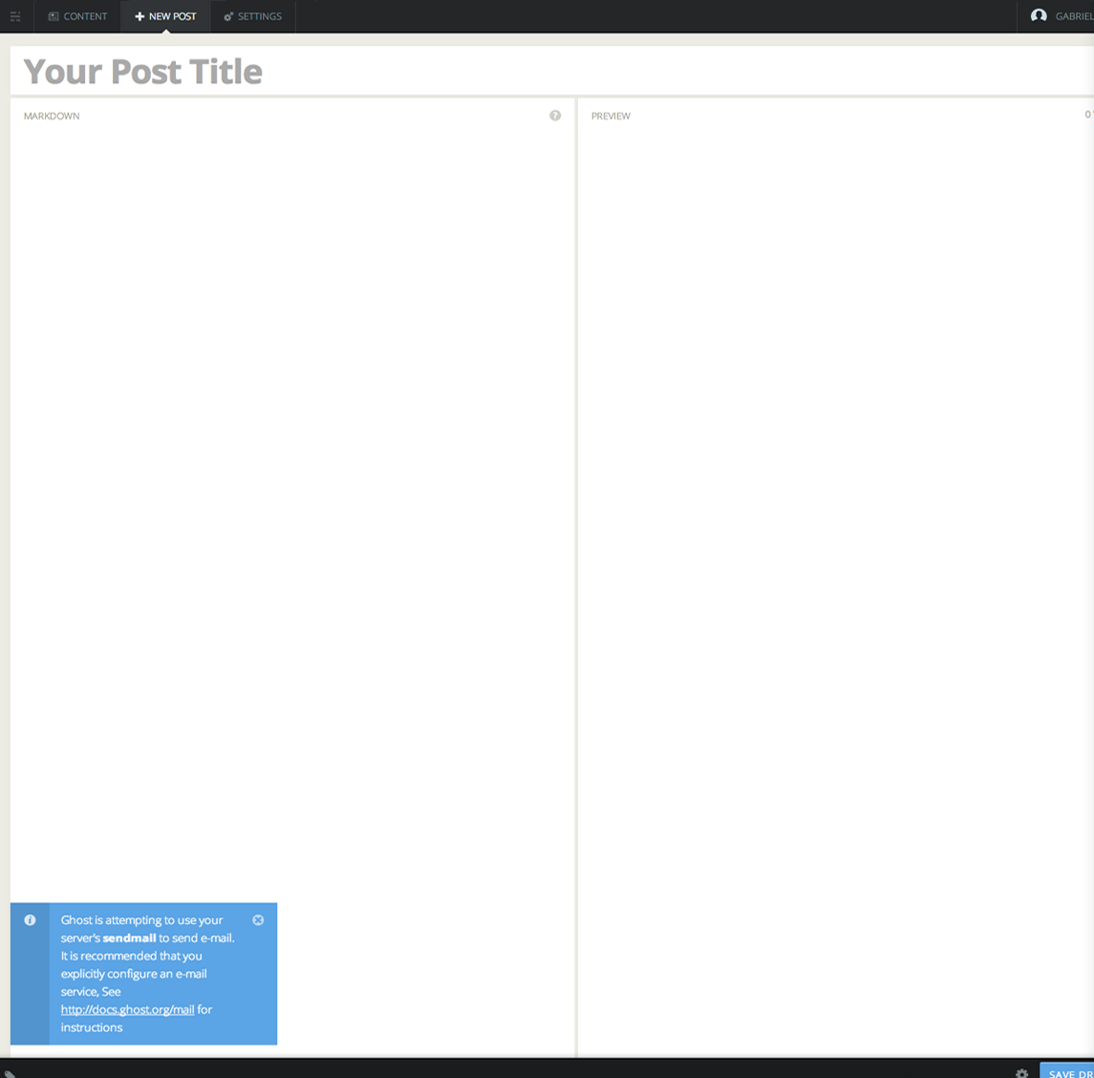Click the tag icon in bottom bar
The width and height of the screenshot is (1094, 1078).
(x=10, y=1074)
